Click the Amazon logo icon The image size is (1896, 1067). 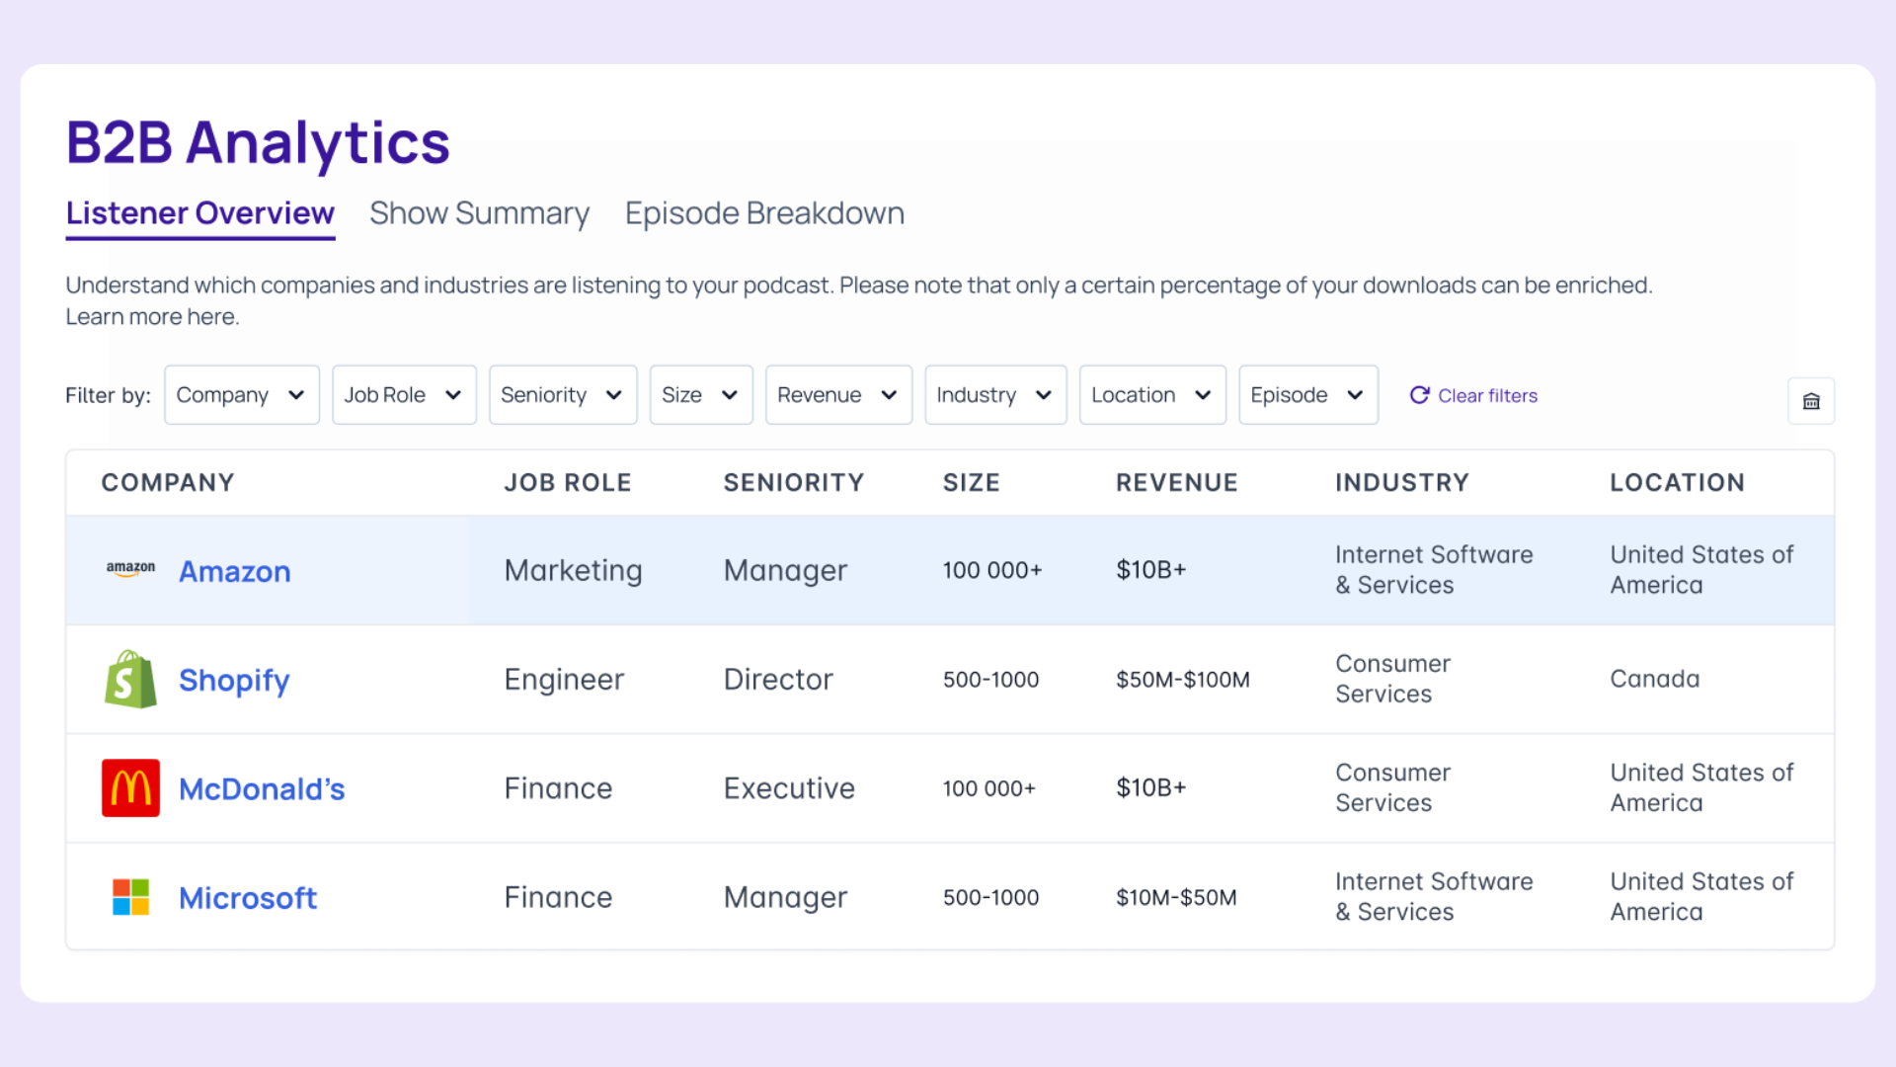pos(130,569)
